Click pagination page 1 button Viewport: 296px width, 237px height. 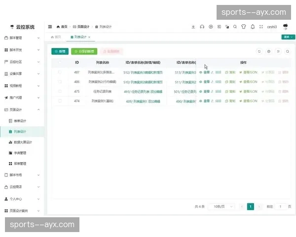(x=251, y=206)
